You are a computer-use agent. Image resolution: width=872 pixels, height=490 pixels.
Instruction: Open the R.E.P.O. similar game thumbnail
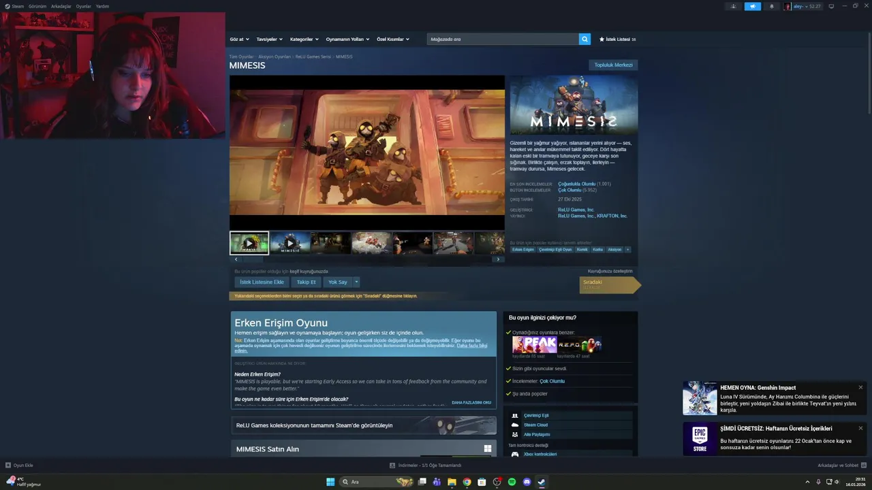pos(579,344)
